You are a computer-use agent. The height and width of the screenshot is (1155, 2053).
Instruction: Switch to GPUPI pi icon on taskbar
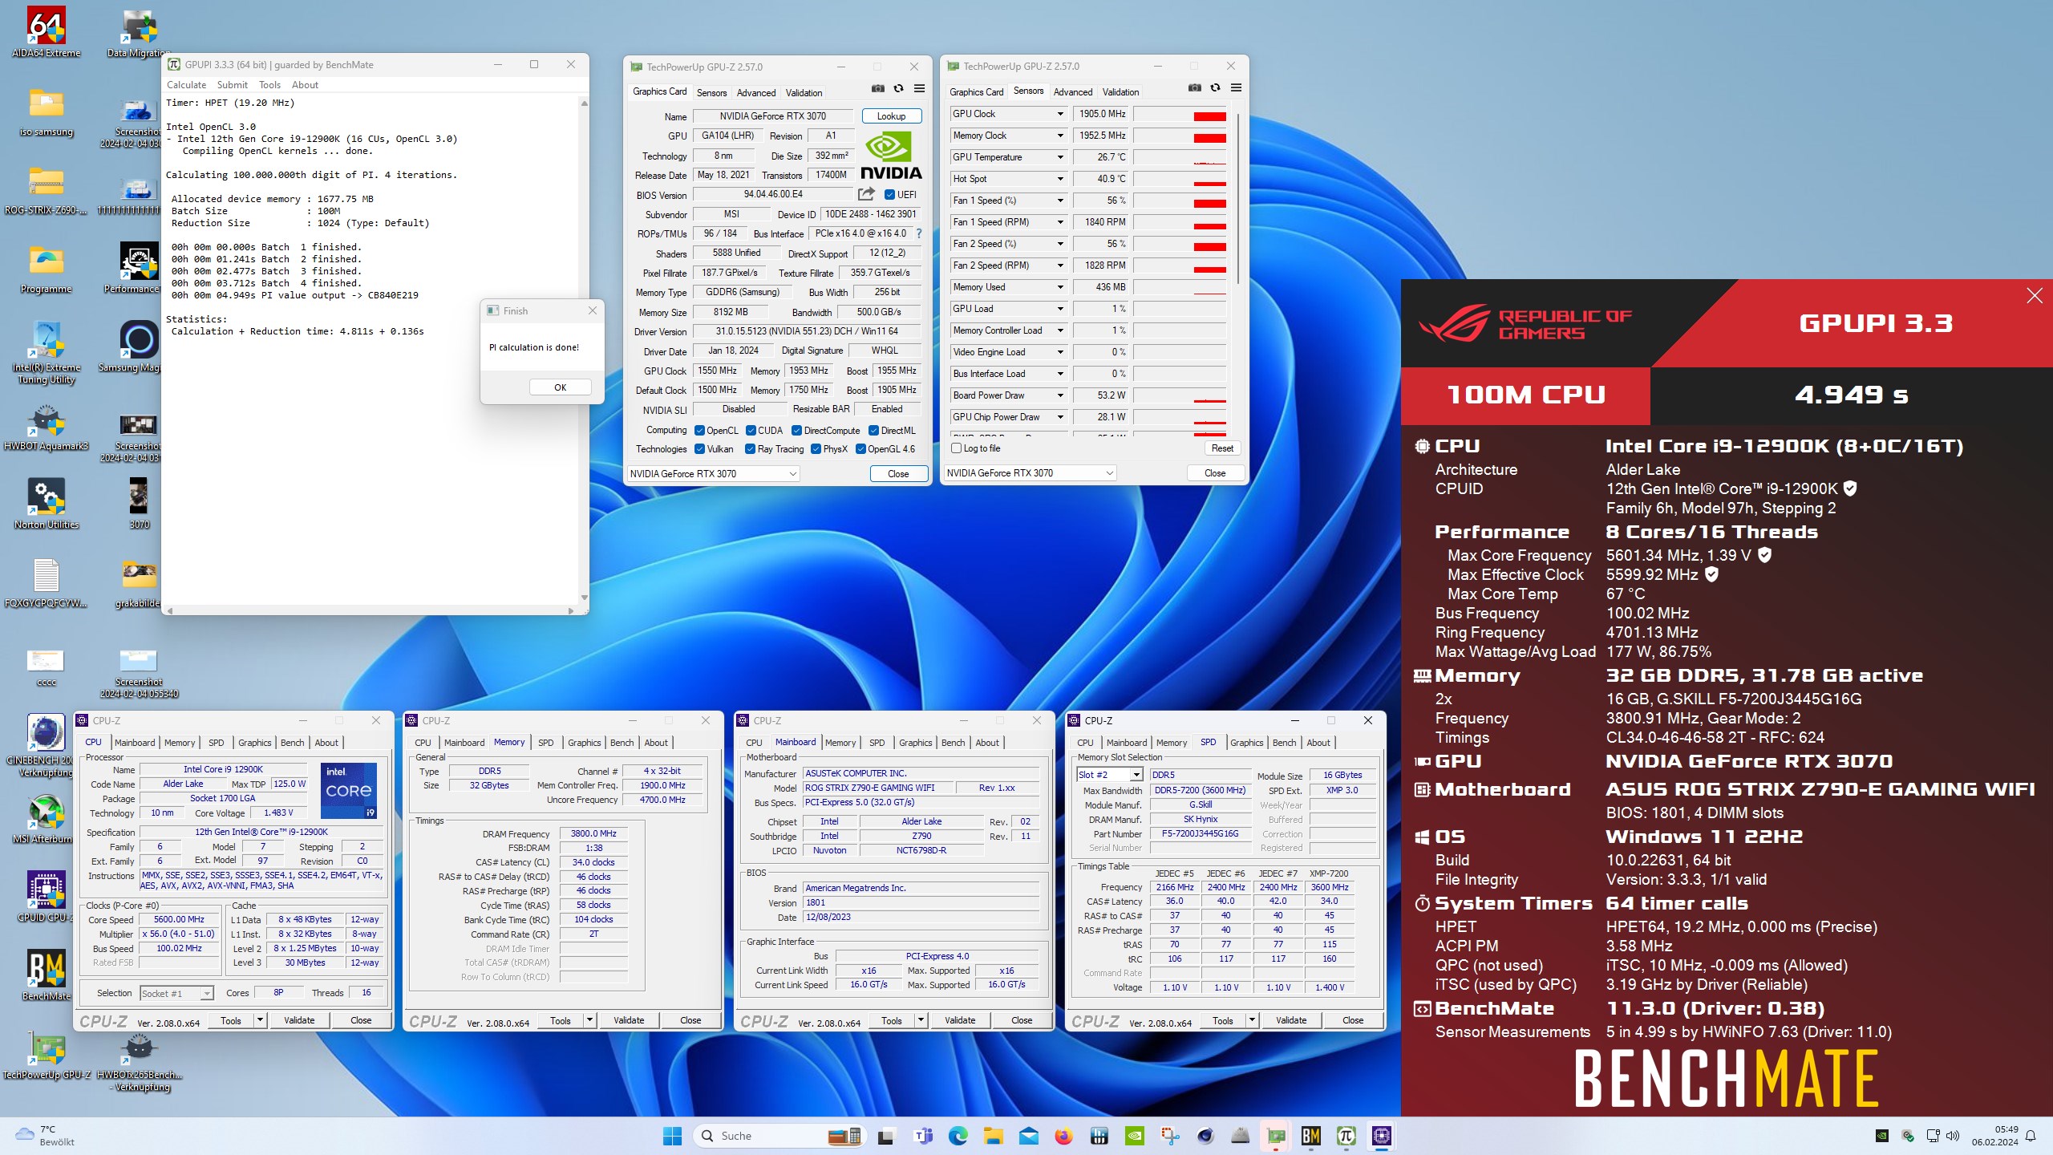(x=1346, y=1136)
